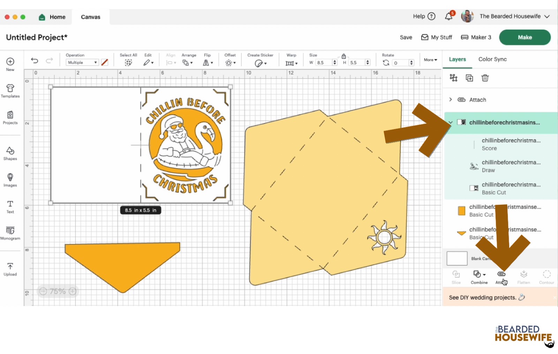Click the Slice tool

456,277
